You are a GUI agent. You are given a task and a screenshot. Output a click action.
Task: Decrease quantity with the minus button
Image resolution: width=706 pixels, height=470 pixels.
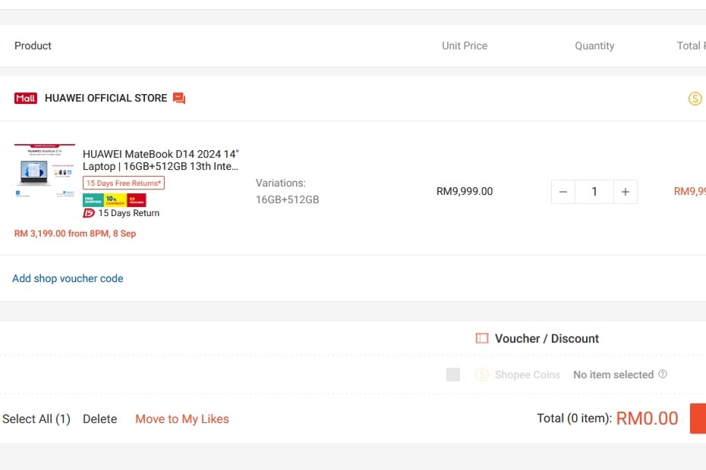(563, 192)
